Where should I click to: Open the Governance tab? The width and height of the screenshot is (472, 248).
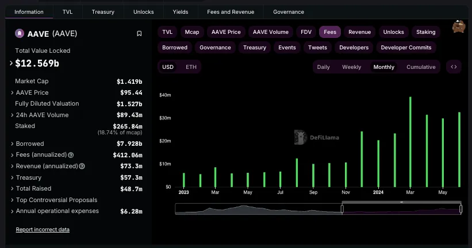(289, 12)
